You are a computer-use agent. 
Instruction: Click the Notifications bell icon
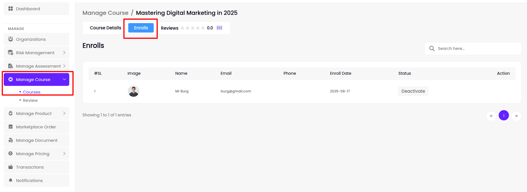tap(11, 180)
